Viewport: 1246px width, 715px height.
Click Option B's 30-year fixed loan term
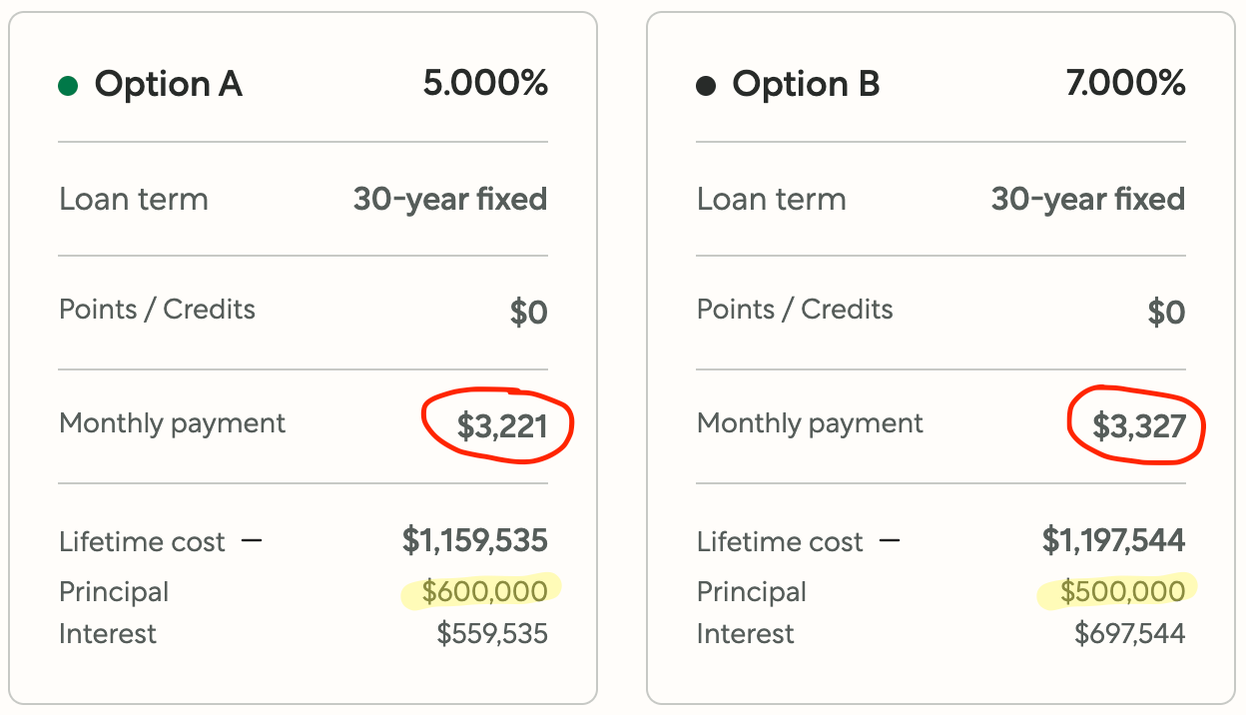point(1087,199)
